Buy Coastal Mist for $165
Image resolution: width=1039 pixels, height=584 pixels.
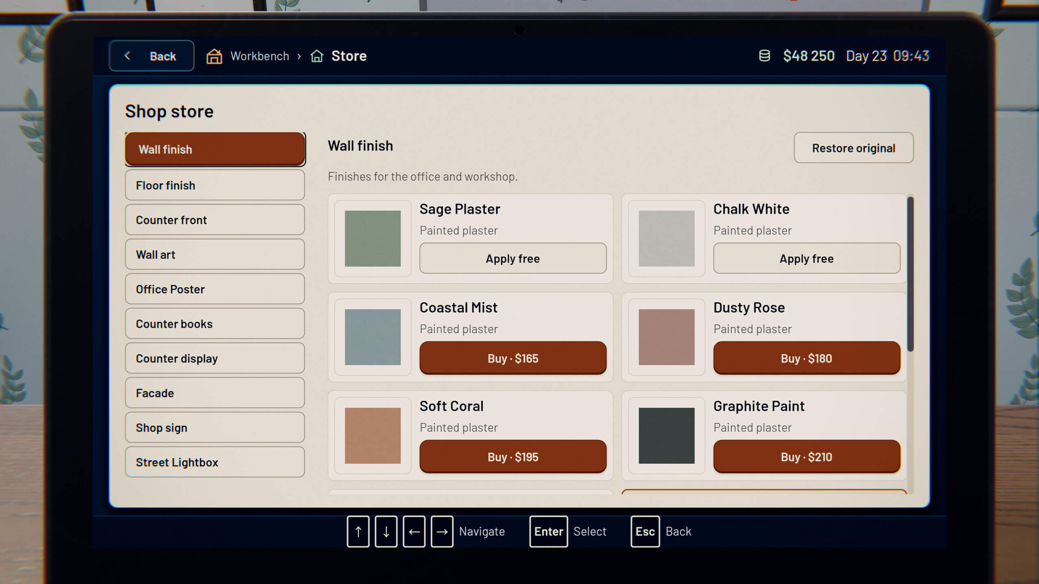[x=512, y=358]
